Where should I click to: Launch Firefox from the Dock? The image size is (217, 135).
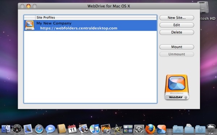(150, 129)
